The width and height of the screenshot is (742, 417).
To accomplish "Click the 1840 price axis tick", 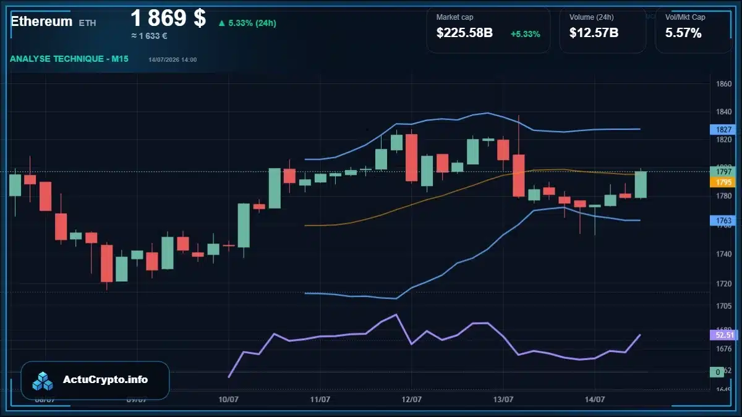I will tap(723, 112).
